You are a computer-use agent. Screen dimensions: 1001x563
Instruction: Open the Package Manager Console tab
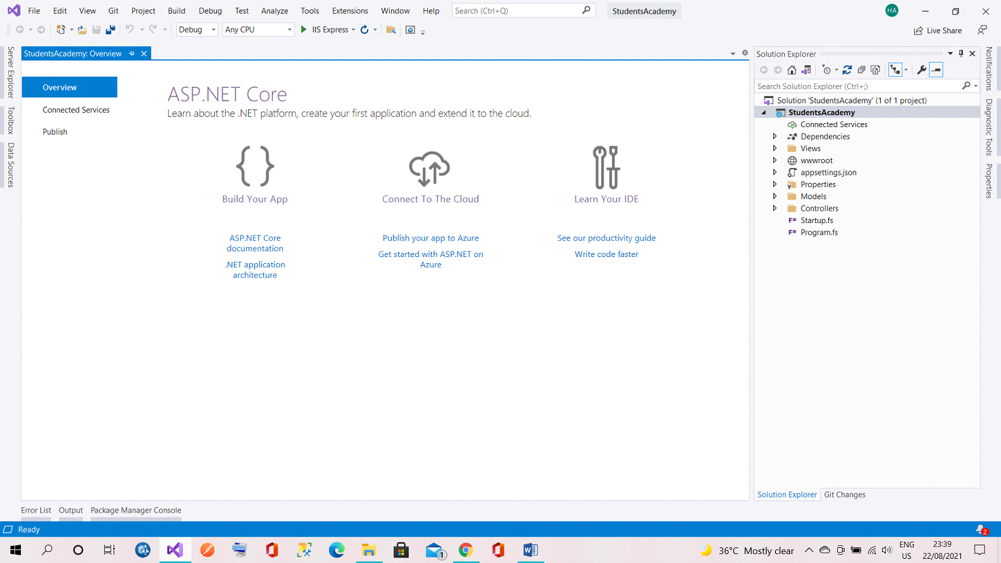click(136, 511)
